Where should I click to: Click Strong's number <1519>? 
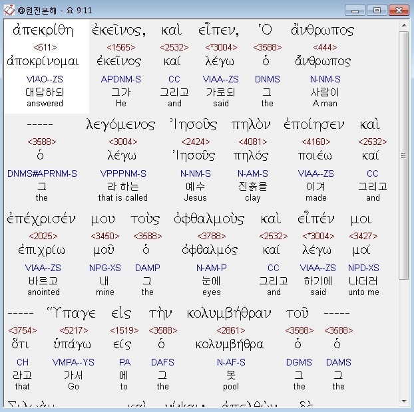coord(124,330)
